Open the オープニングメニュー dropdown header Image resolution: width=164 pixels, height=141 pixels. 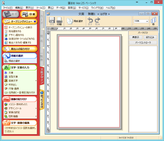(x=20, y=21)
